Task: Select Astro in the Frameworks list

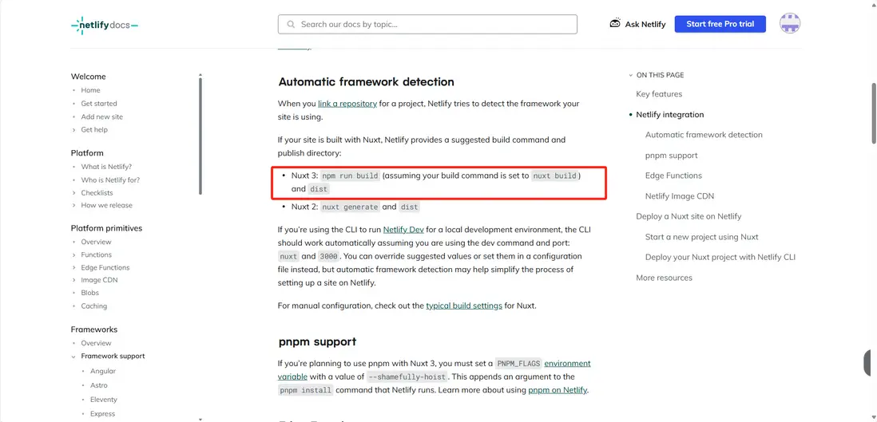Action: click(x=99, y=385)
